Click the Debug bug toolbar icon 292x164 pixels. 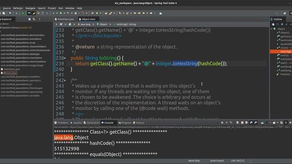tap(53, 13)
